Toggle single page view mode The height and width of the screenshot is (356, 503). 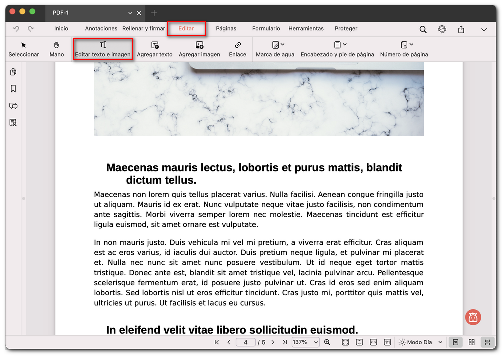point(455,342)
